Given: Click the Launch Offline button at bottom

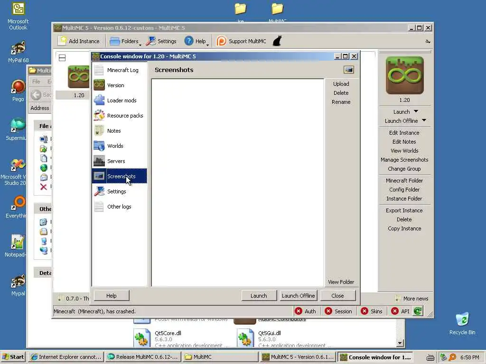Looking at the screenshot, I should coord(298,296).
